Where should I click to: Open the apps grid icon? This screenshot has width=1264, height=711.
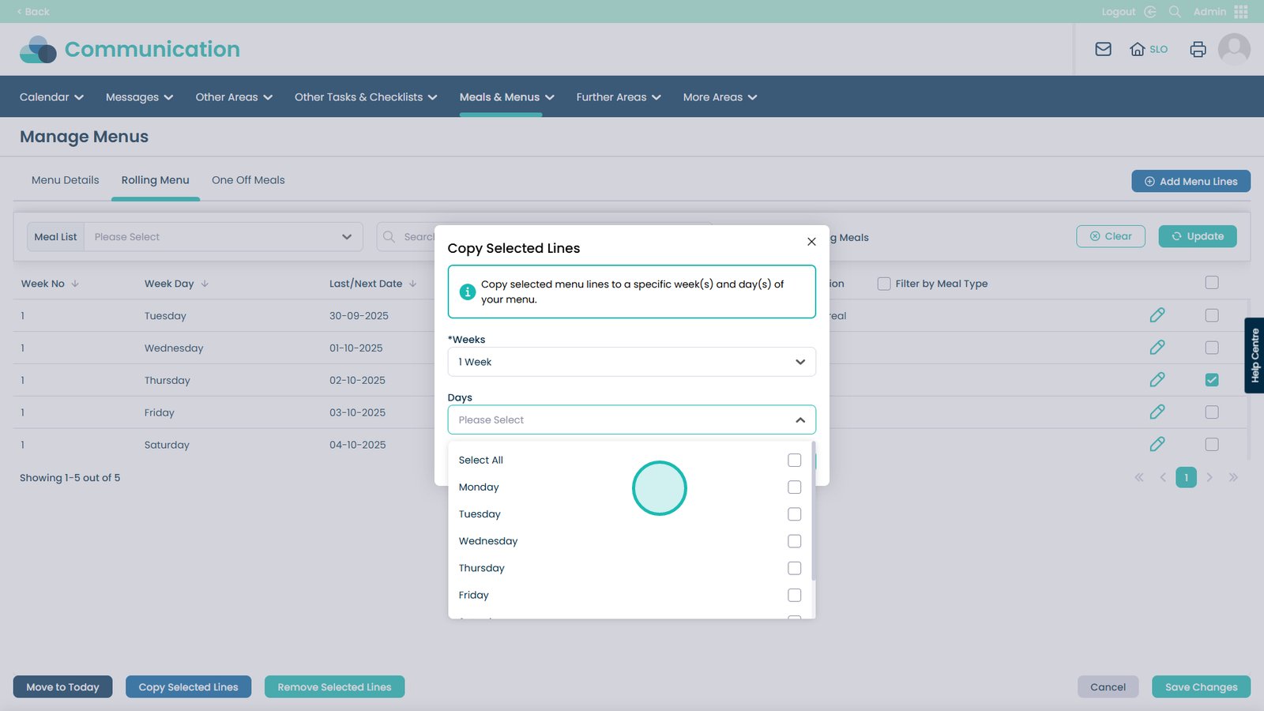[x=1241, y=12]
